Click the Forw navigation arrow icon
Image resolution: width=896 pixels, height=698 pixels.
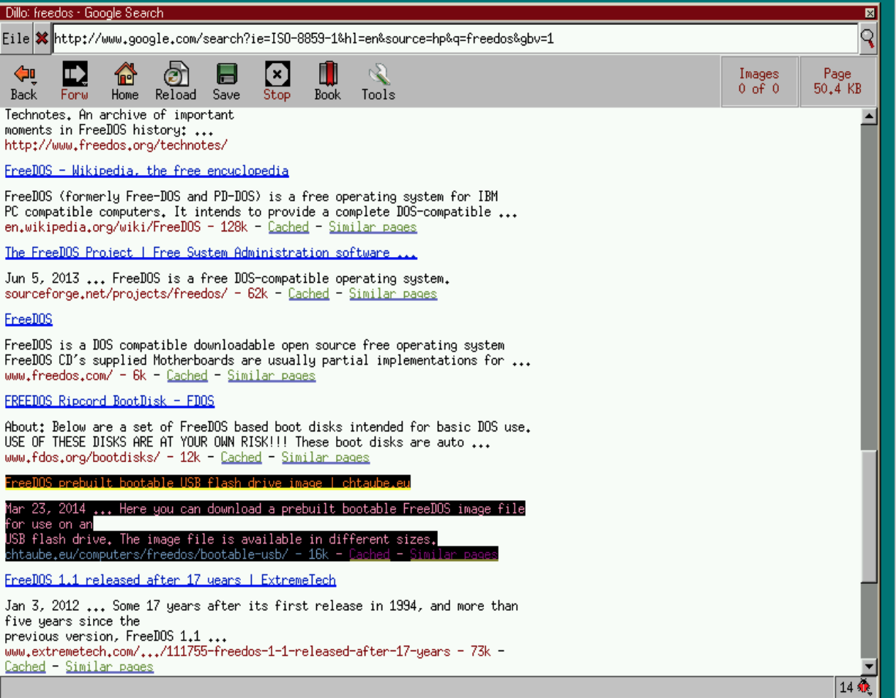tap(74, 74)
